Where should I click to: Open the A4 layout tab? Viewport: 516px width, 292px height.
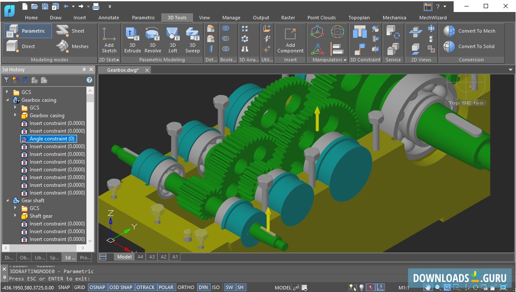(x=140, y=257)
